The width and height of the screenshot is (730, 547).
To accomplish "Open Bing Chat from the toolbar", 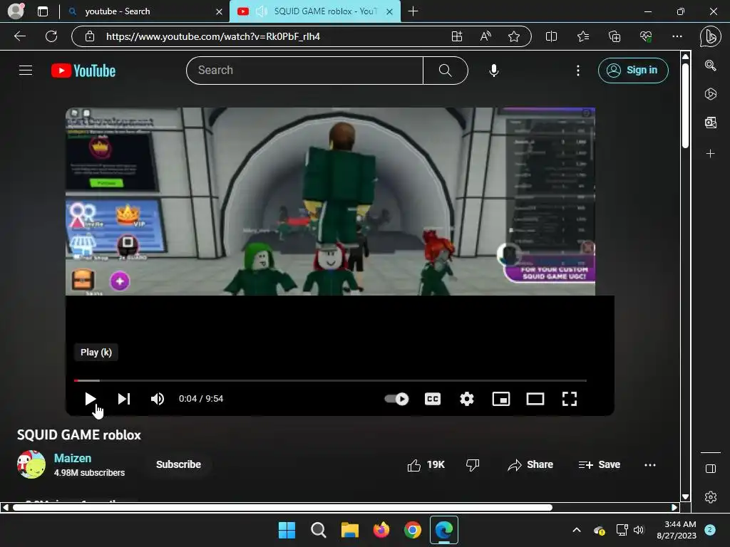I will [711, 37].
